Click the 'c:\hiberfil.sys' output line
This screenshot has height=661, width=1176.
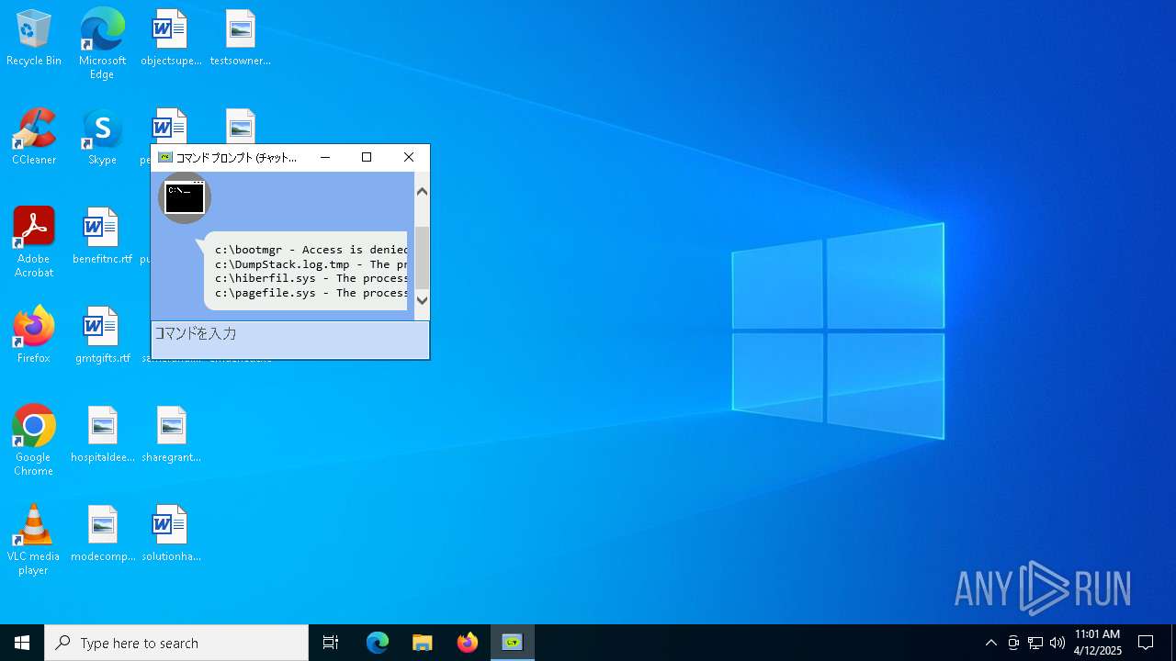coord(311,278)
